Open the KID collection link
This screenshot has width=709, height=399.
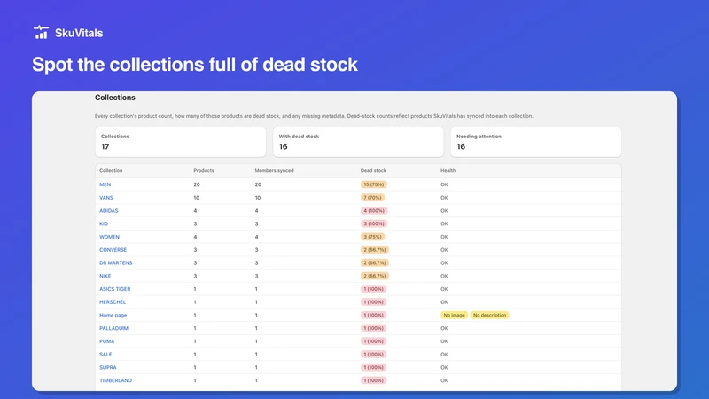pos(104,224)
